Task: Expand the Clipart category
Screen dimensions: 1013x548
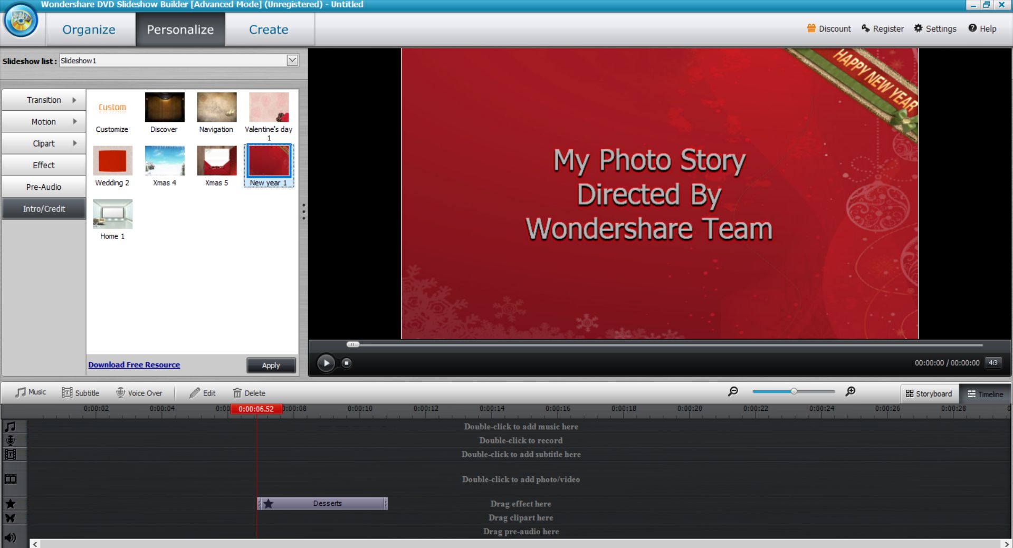Action: tap(43, 143)
